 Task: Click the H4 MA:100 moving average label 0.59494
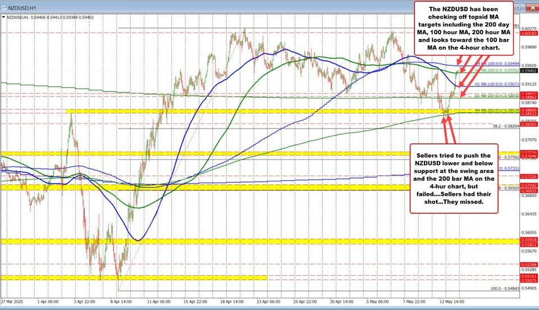point(497,64)
